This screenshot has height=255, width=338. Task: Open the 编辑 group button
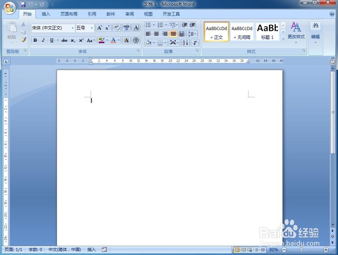click(x=315, y=32)
